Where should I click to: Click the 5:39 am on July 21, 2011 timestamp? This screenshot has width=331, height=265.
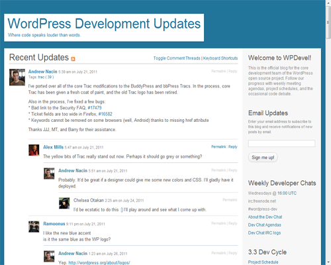pyautogui.click(x=77, y=72)
